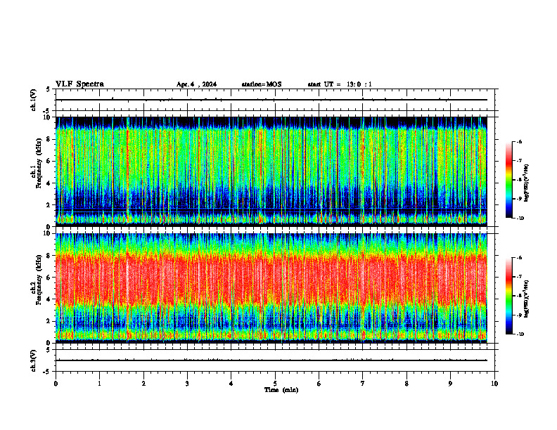This screenshot has width=557, height=430.
Task: Click the ch.1 spectrogram panel
Action: pos(271,171)
